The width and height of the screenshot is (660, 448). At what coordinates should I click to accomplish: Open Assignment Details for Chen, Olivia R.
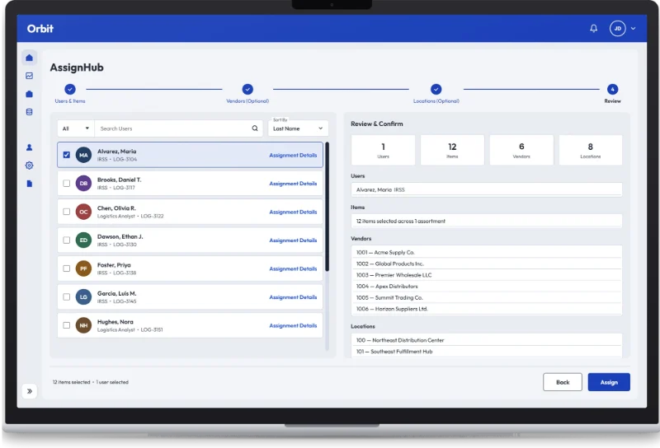(293, 212)
